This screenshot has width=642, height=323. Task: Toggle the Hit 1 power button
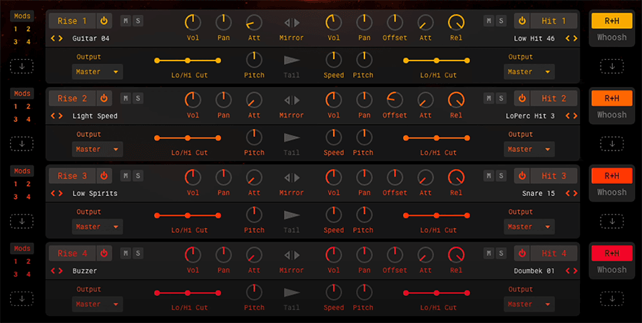(x=522, y=21)
